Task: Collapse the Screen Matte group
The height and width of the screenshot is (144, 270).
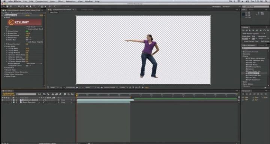Action: [4, 46]
